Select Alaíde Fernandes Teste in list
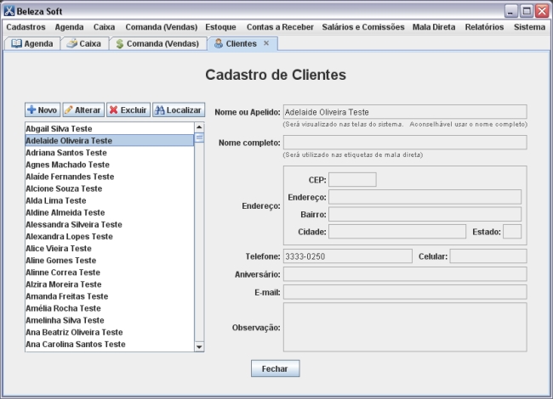The image size is (553, 399). point(110,177)
